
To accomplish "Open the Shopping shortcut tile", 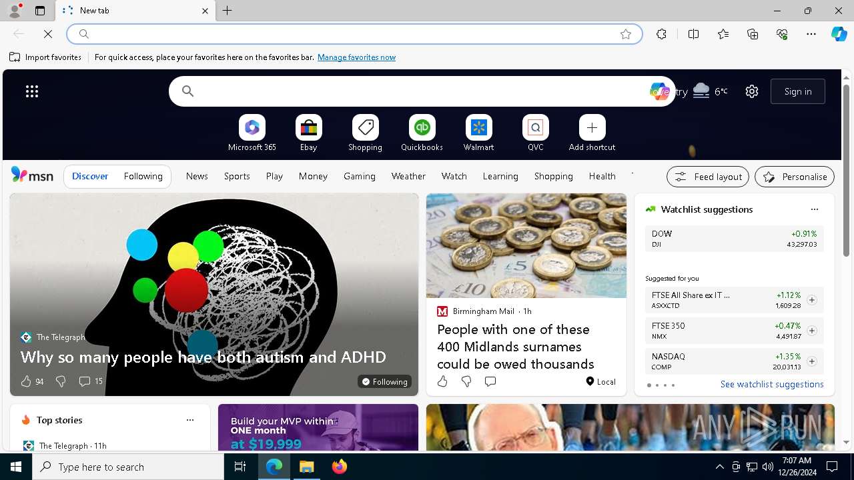I will [x=365, y=133].
